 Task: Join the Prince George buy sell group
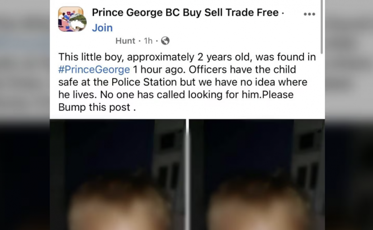(x=102, y=28)
